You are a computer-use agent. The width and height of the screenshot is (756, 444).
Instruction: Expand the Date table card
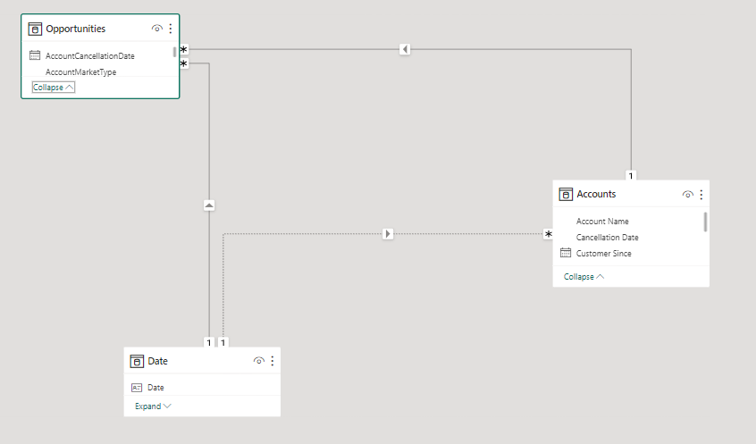pyautogui.click(x=153, y=406)
